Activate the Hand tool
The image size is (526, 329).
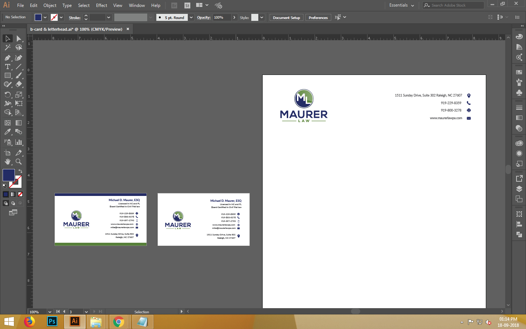tap(8, 162)
